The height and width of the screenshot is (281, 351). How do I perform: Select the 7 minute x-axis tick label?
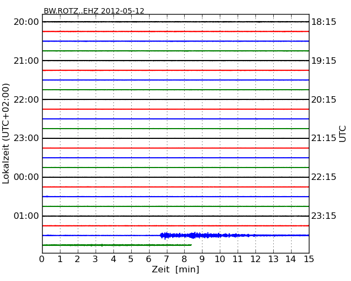(166, 259)
